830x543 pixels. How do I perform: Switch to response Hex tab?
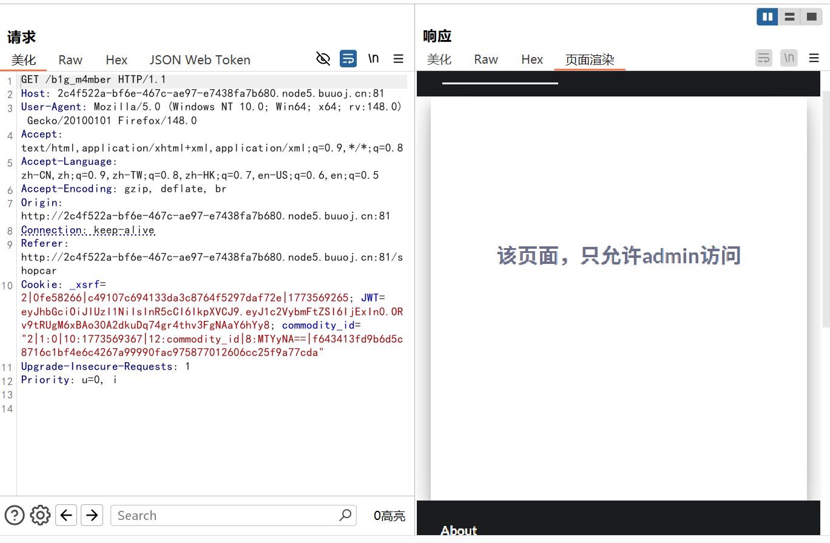point(532,59)
